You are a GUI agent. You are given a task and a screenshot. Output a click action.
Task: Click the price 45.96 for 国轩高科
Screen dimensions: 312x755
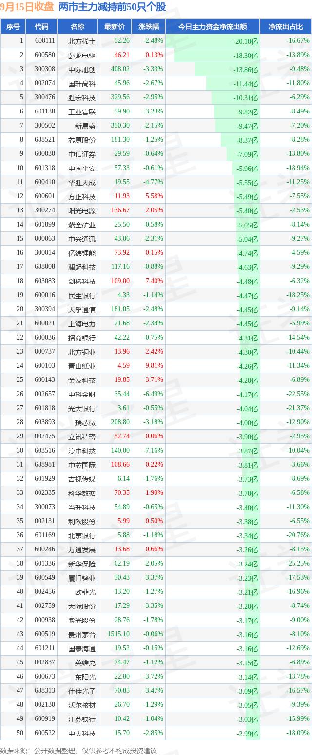coord(122,83)
